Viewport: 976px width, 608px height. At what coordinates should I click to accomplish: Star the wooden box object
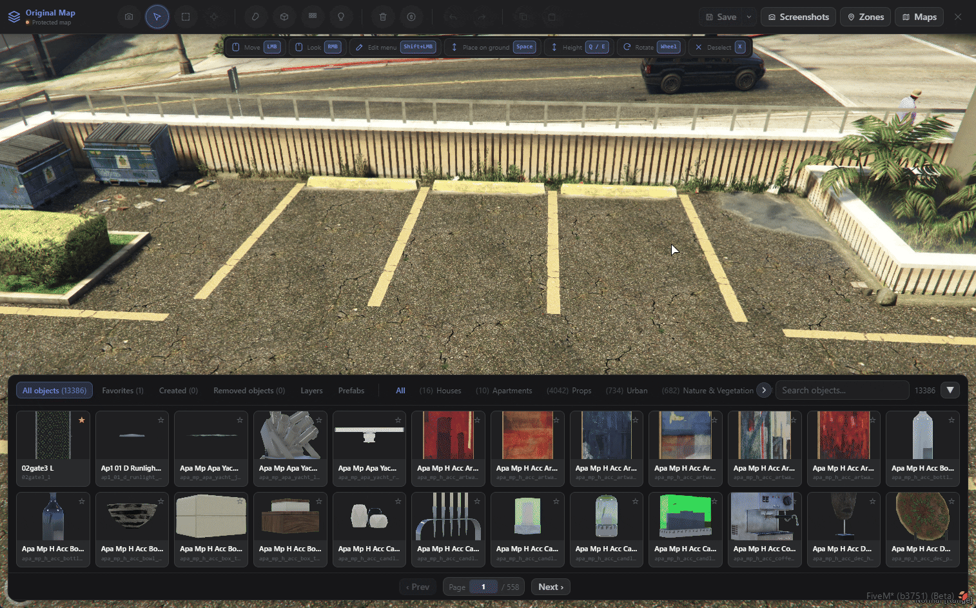click(x=319, y=501)
